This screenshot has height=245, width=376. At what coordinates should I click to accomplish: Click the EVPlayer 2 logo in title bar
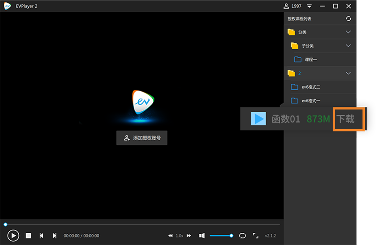[8, 6]
